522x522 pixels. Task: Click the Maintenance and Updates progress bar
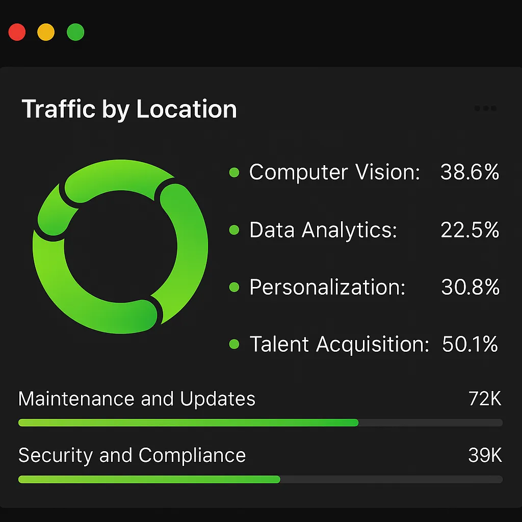[260, 423]
